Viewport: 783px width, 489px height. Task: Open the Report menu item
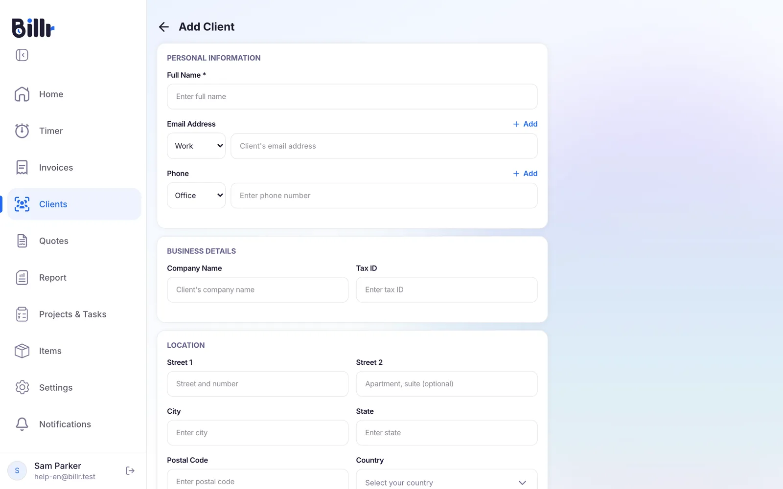74,278
